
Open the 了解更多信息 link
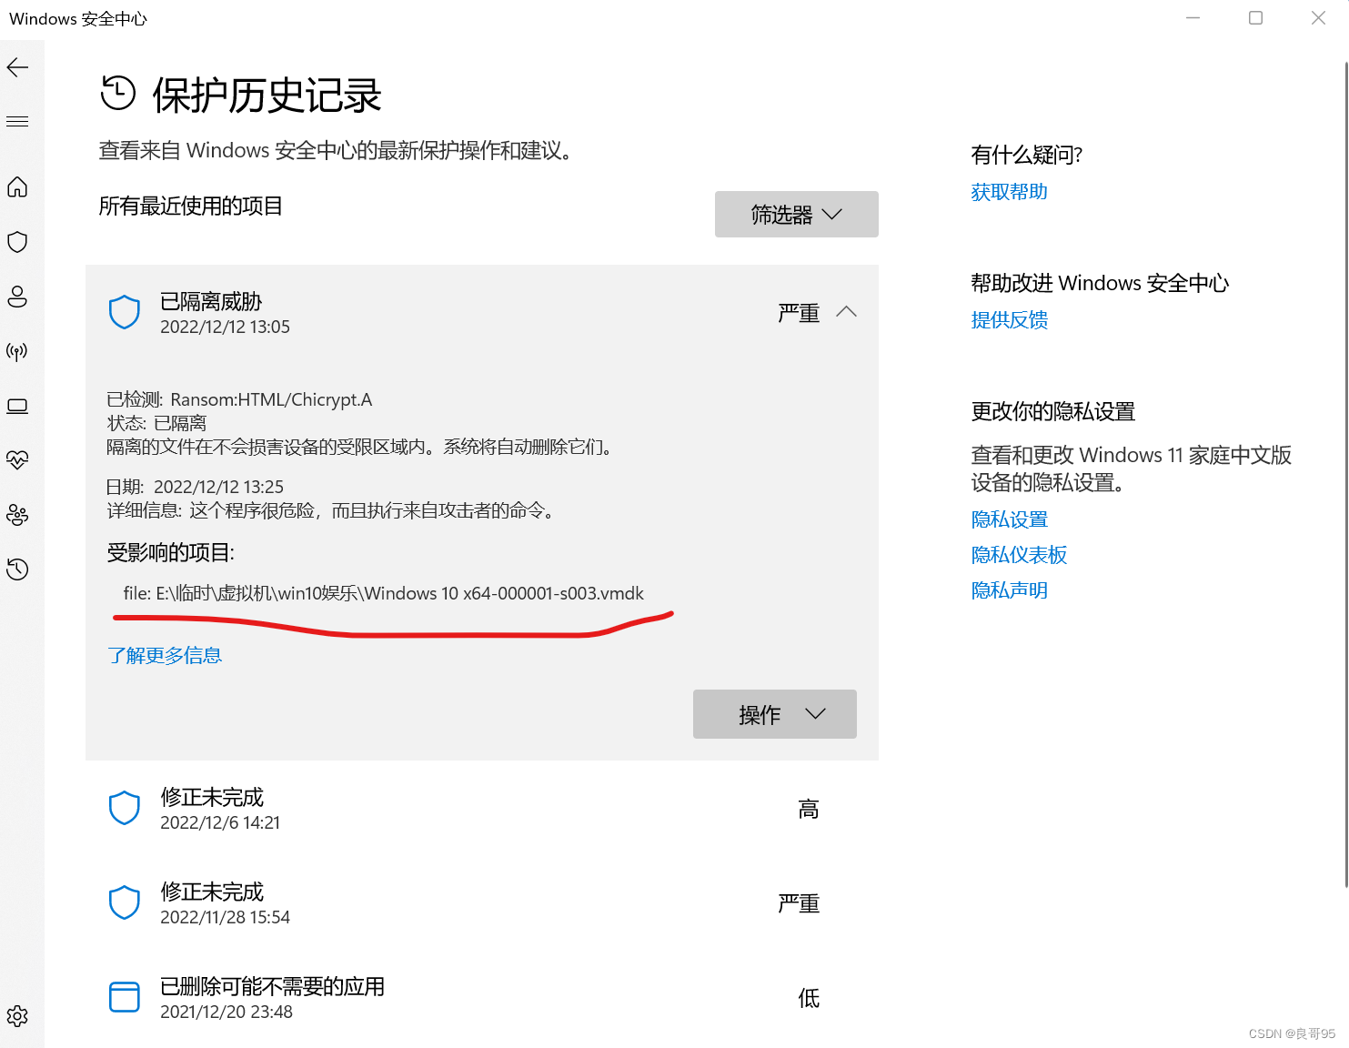(x=165, y=655)
